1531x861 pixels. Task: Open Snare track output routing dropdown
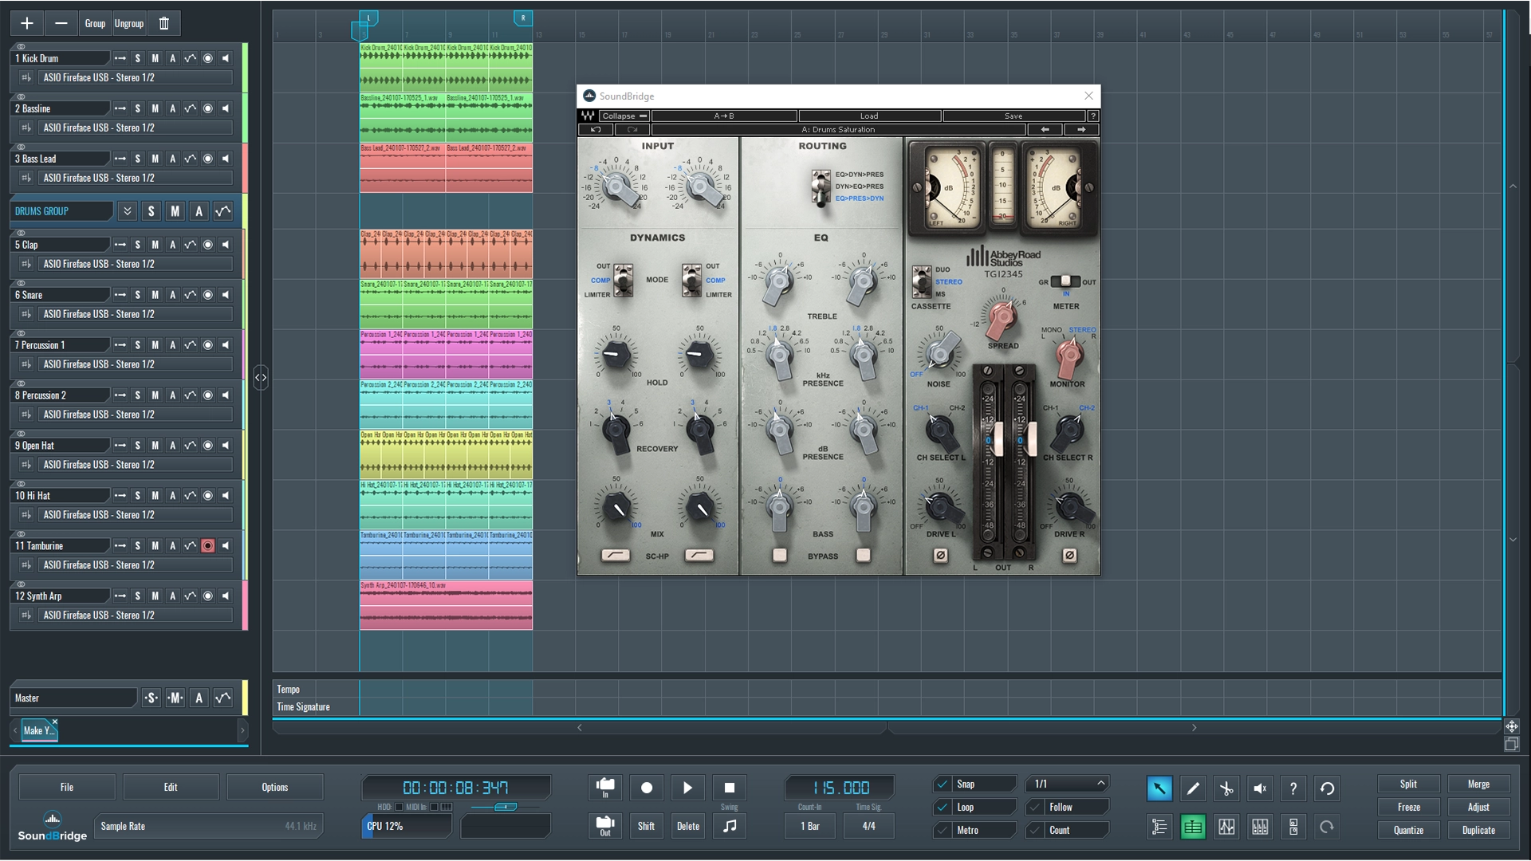coord(136,314)
